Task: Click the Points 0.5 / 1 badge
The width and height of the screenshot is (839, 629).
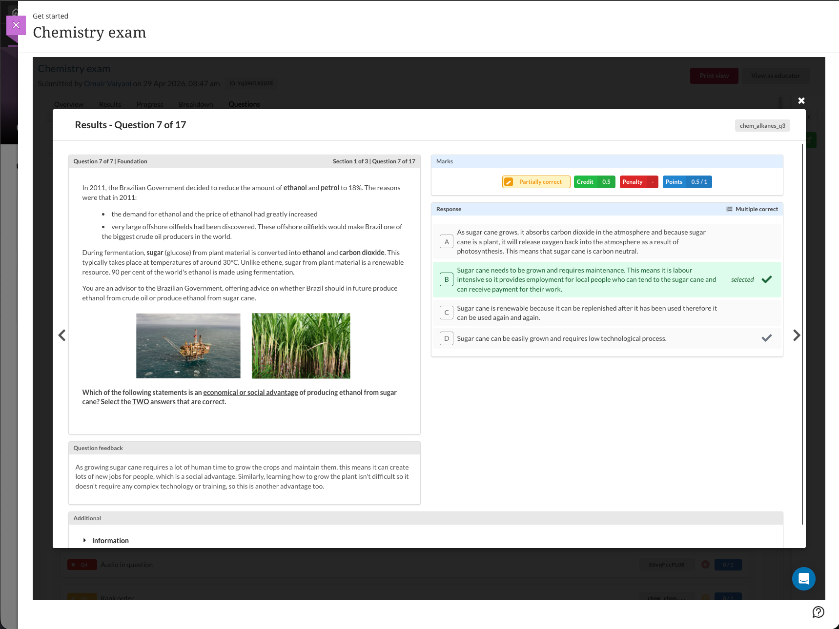Action: pos(687,182)
